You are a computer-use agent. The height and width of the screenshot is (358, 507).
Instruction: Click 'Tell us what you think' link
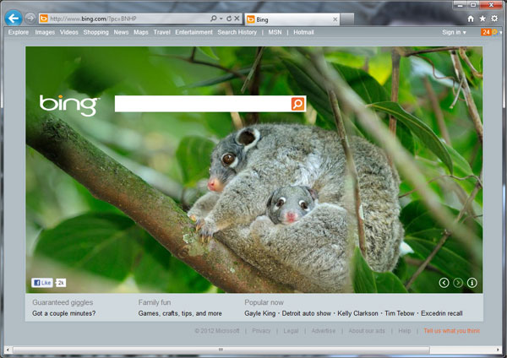tap(452, 330)
